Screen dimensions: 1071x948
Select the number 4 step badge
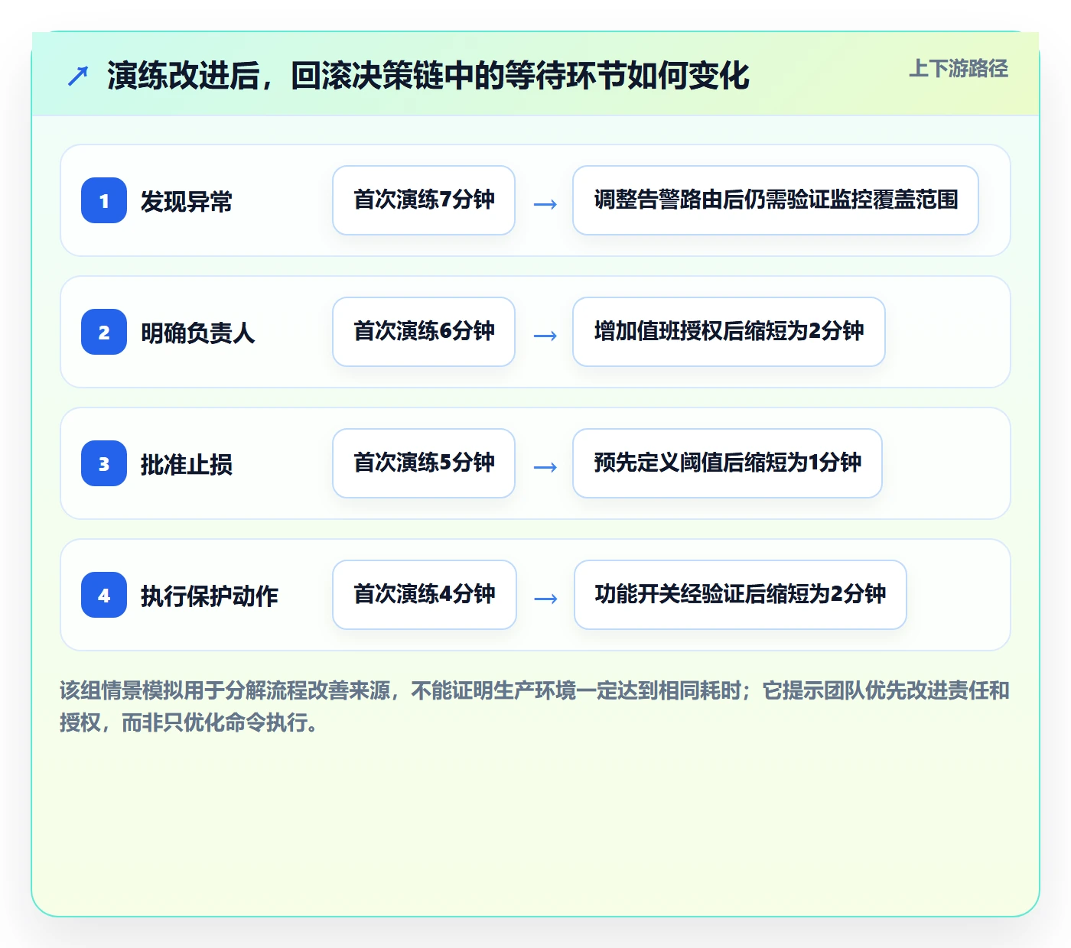tap(104, 595)
